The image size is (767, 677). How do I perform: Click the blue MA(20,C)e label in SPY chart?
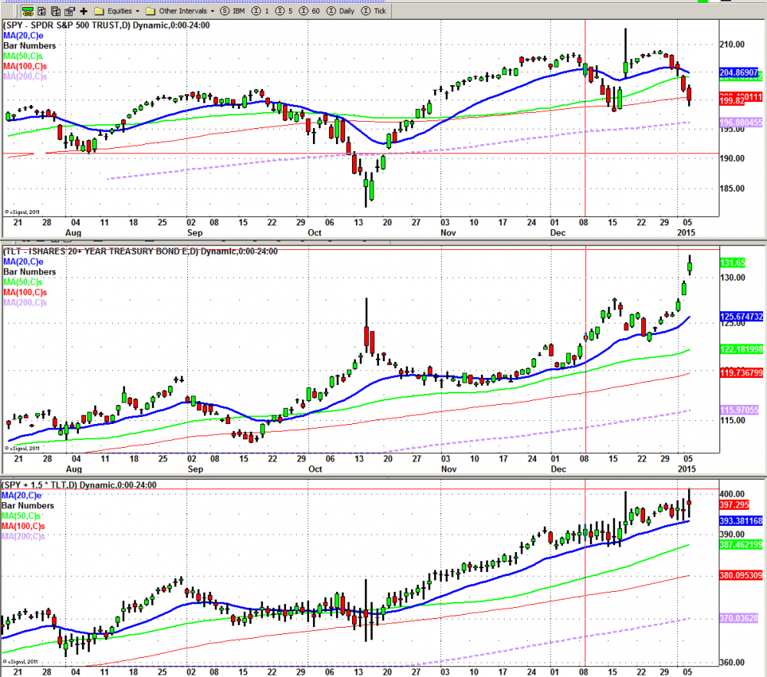click(23, 36)
